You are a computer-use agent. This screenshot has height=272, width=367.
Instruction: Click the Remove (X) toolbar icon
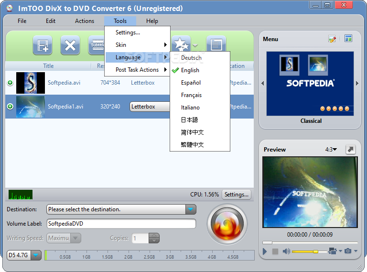pyautogui.click(x=70, y=45)
